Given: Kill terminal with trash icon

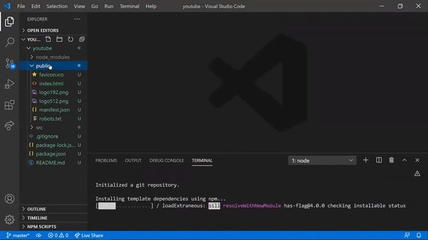Looking at the screenshot, I should (391, 160).
